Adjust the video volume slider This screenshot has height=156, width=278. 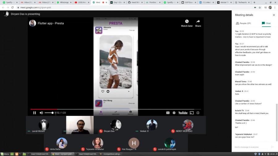tap(49, 113)
